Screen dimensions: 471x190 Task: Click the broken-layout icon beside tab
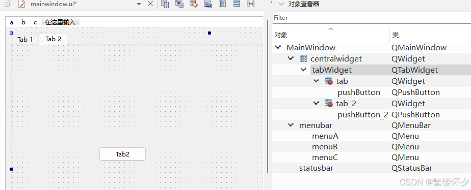[329, 81]
